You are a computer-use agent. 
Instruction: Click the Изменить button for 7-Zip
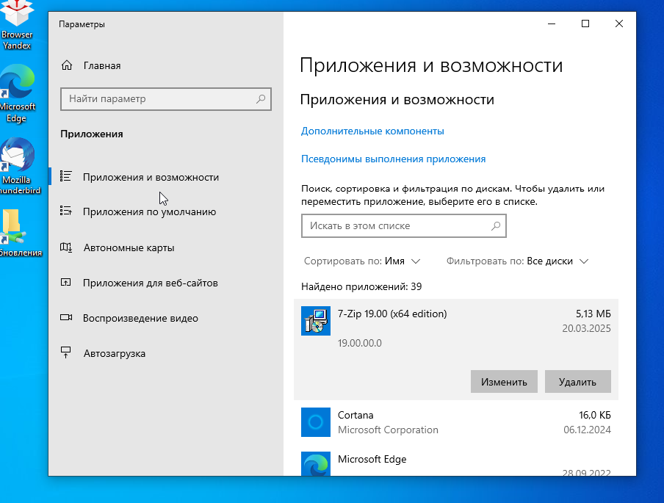(504, 382)
